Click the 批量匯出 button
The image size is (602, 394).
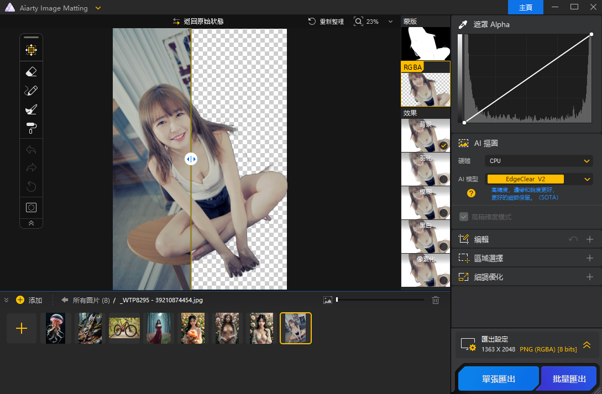(569, 379)
